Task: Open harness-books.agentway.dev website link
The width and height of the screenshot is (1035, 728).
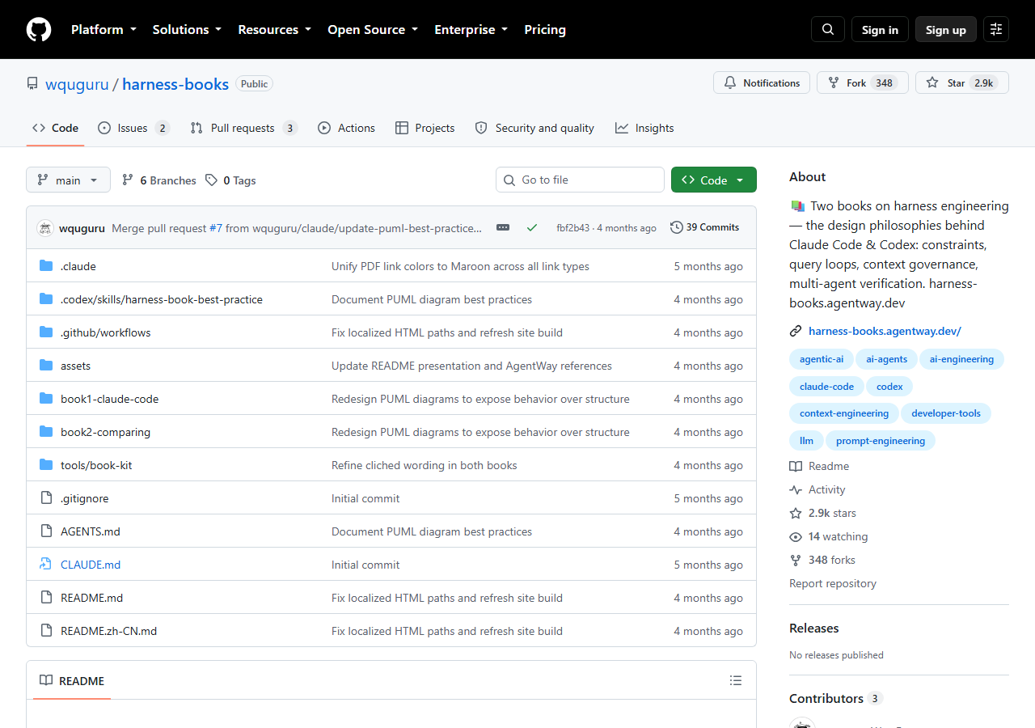Action: [885, 331]
